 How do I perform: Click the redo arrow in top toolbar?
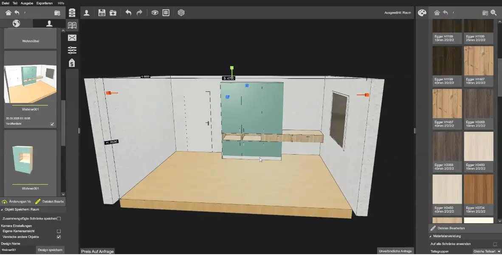coord(139,13)
